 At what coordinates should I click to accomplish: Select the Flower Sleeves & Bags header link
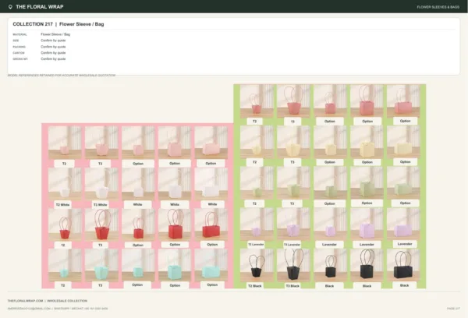[x=438, y=7]
